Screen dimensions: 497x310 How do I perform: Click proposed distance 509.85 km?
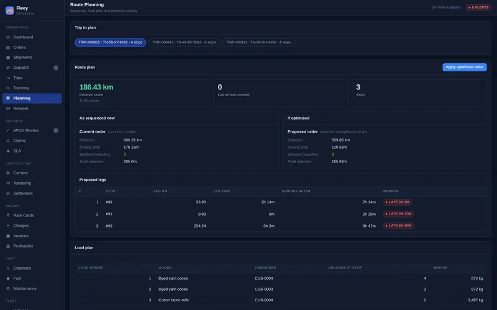pos(340,140)
